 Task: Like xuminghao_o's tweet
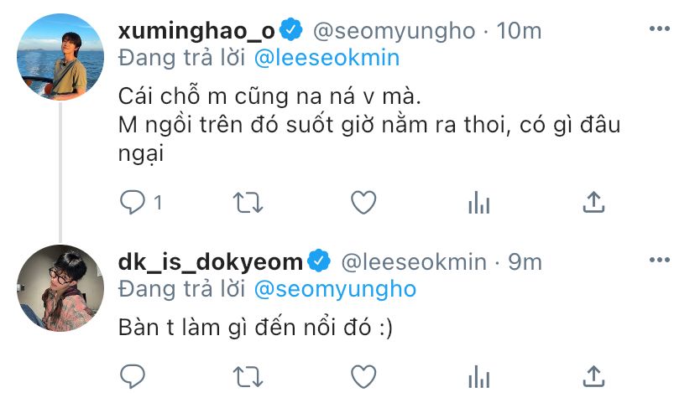[362, 202]
